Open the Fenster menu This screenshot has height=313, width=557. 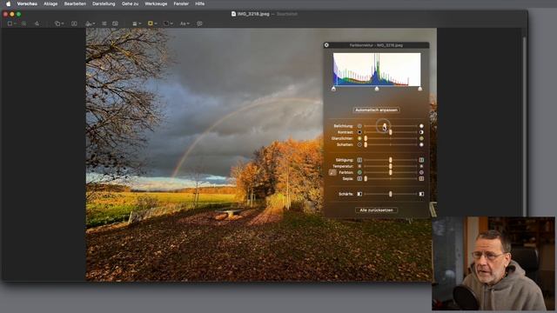(x=181, y=3)
